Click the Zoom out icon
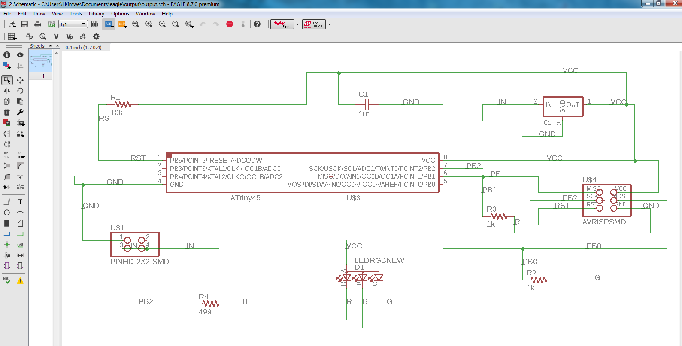682x346 pixels. pyautogui.click(x=162, y=24)
